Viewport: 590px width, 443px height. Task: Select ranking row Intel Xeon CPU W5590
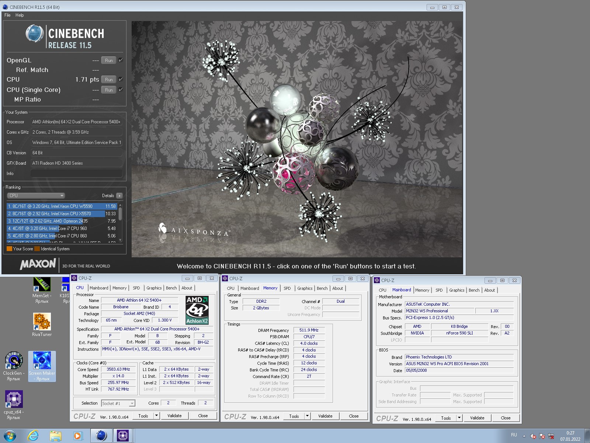point(62,206)
